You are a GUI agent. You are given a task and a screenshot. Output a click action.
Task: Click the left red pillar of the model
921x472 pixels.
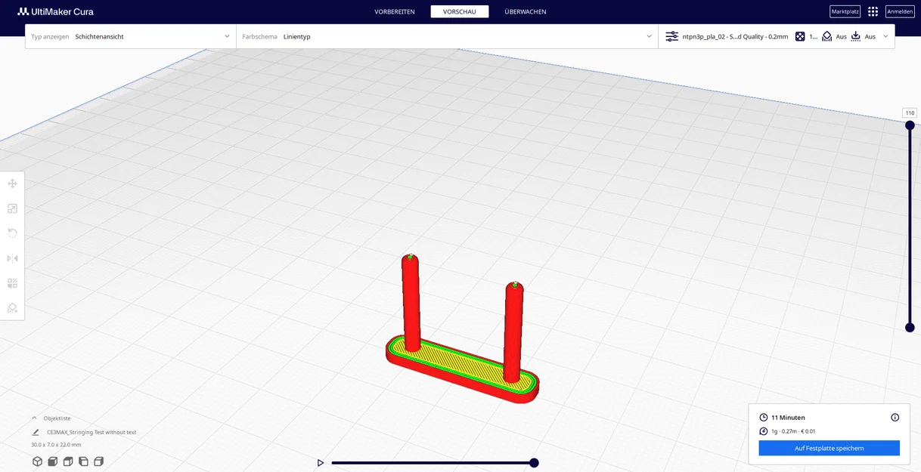411,304
